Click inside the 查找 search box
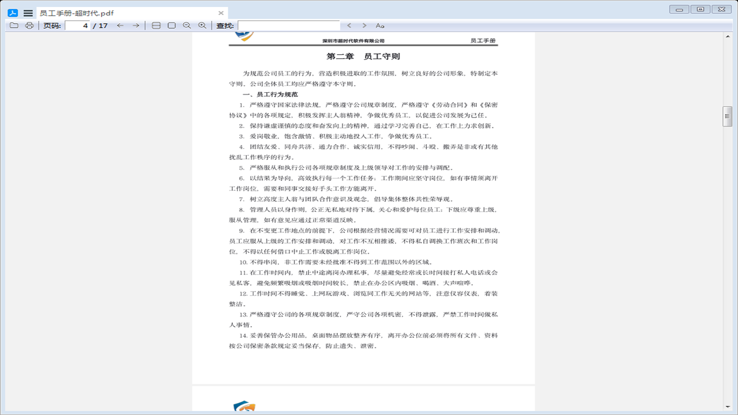The width and height of the screenshot is (738, 415). (288, 25)
